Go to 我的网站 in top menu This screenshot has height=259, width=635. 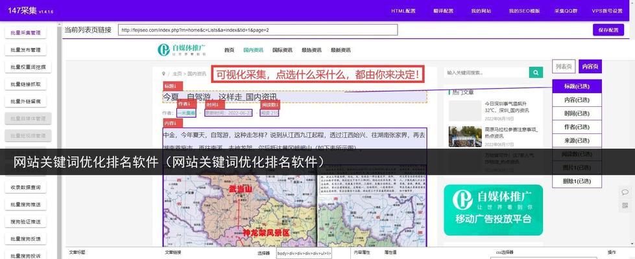point(481,11)
